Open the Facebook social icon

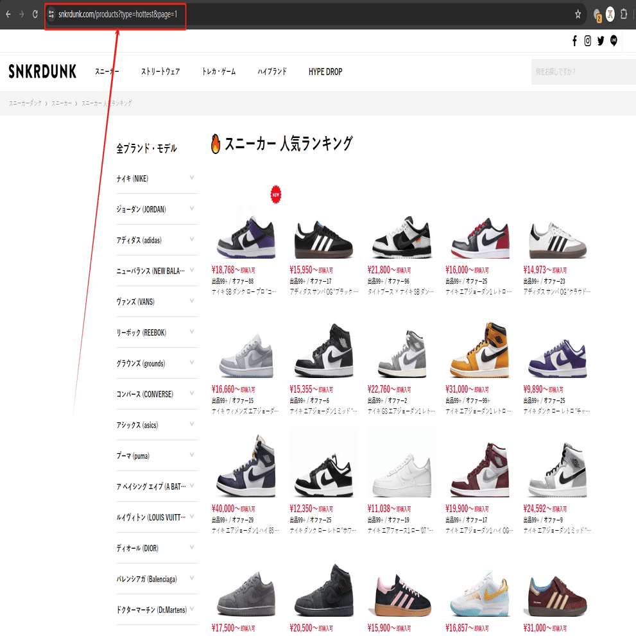click(x=574, y=40)
